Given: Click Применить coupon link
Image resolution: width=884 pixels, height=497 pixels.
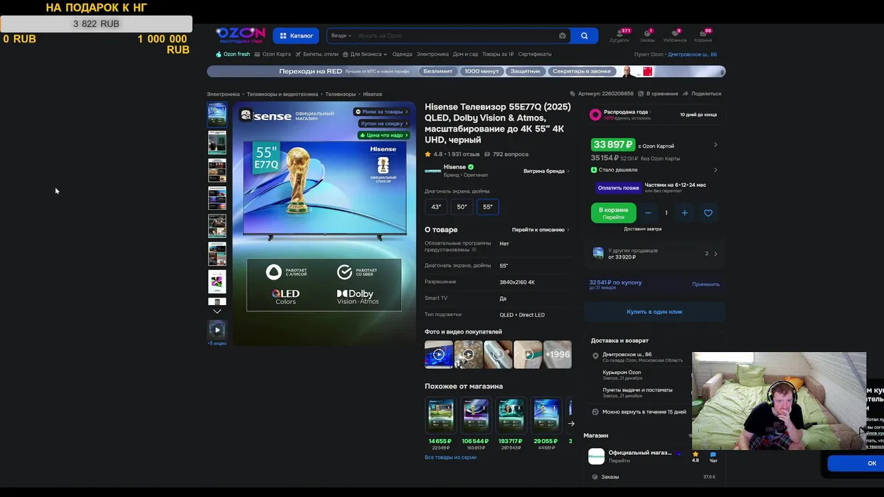Looking at the screenshot, I should [706, 284].
